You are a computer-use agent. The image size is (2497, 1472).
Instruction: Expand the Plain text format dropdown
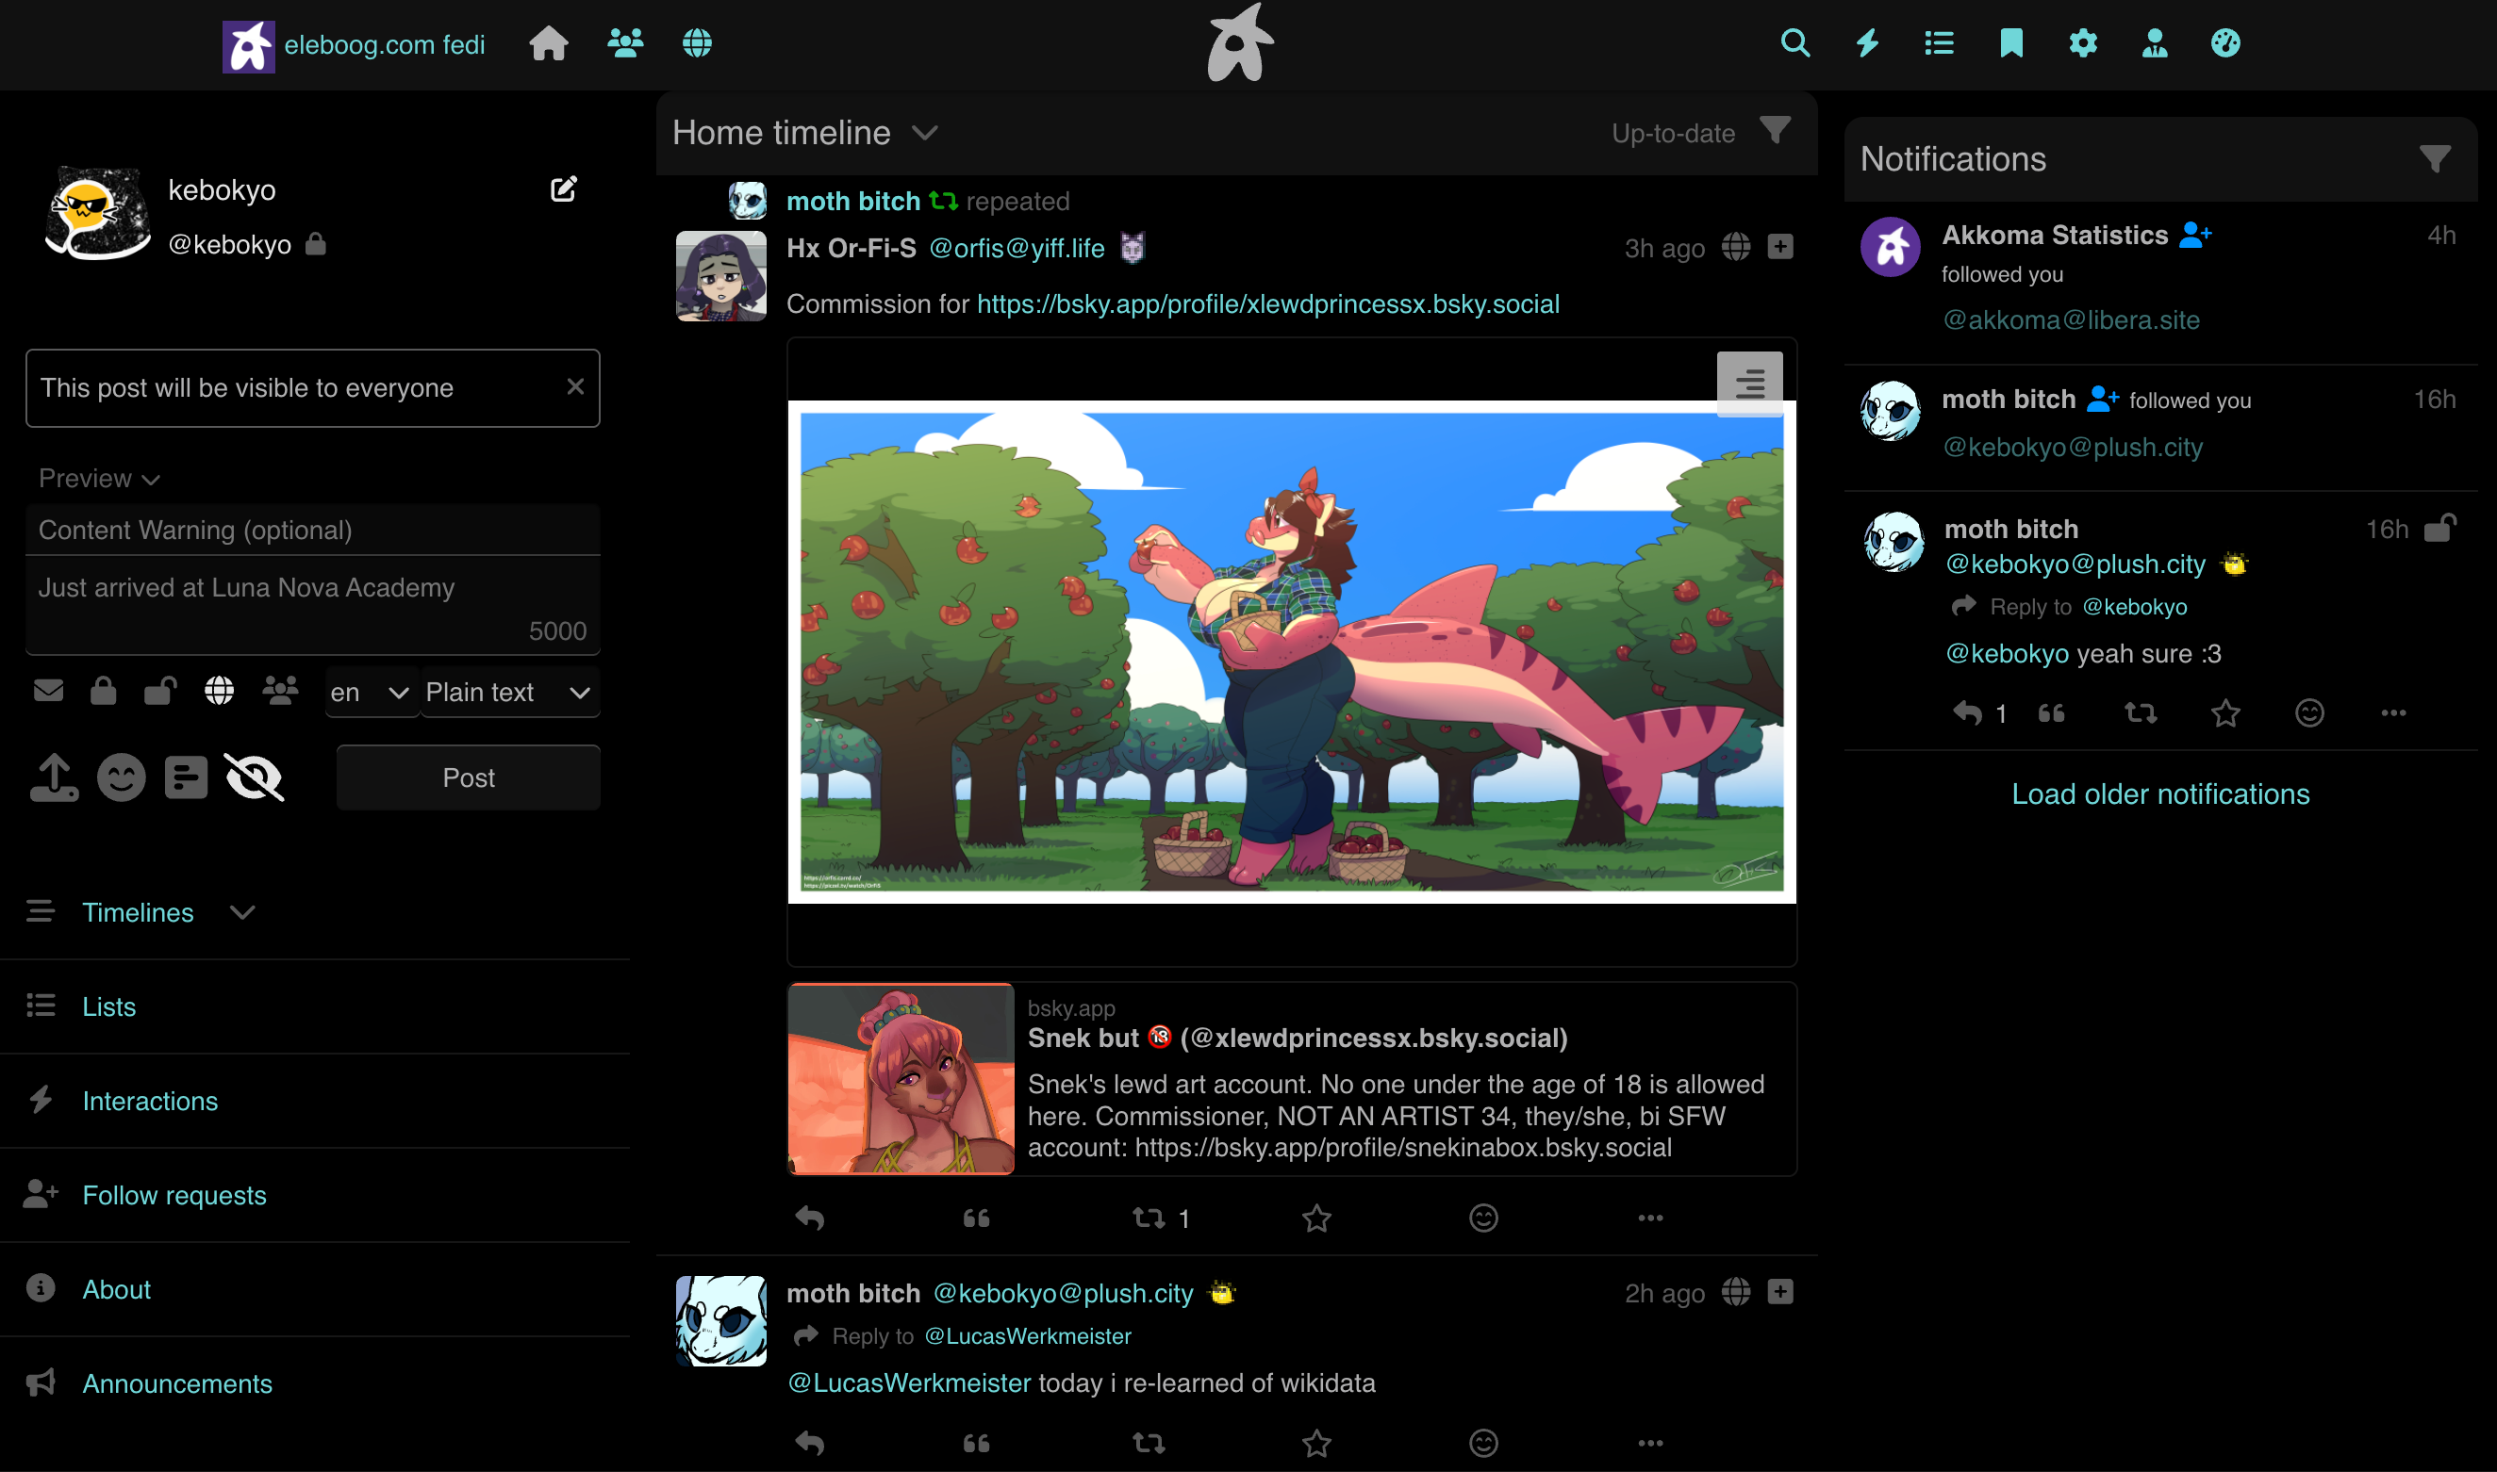coord(508,692)
